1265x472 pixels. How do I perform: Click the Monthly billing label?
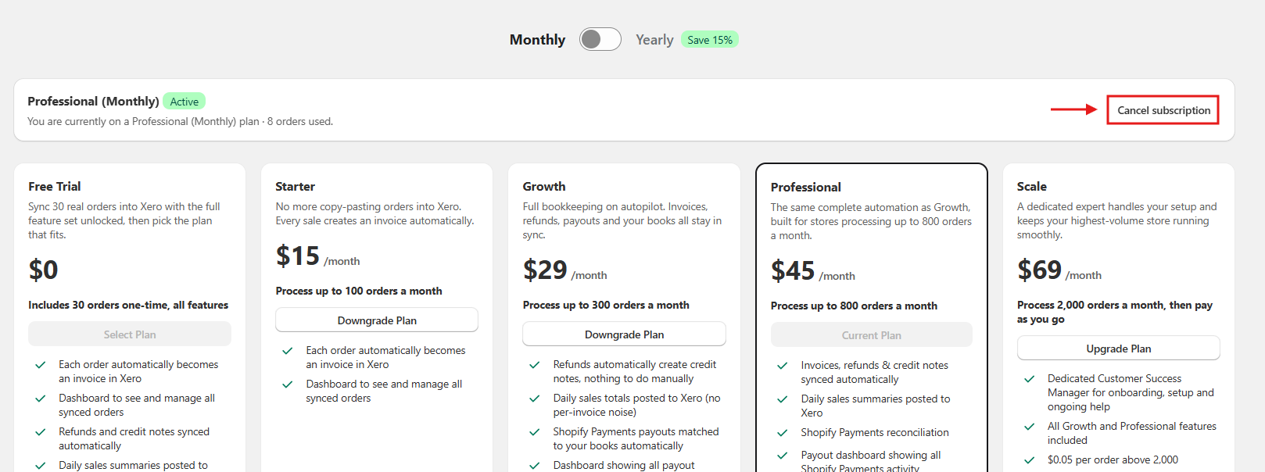point(537,40)
